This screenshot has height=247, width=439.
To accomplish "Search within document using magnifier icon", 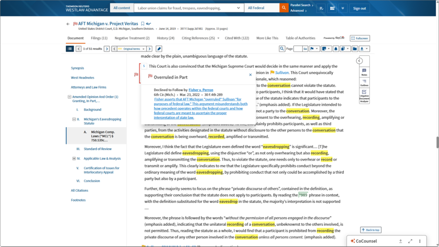I will (x=282, y=49).
